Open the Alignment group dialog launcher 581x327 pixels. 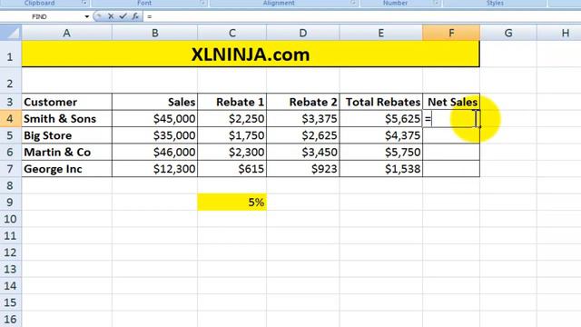tap(353, 3)
